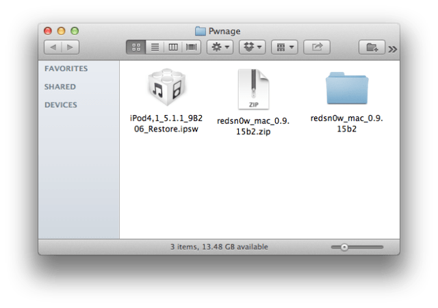Click the '3 items, 13.48 GB available' status text

[219, 247]
